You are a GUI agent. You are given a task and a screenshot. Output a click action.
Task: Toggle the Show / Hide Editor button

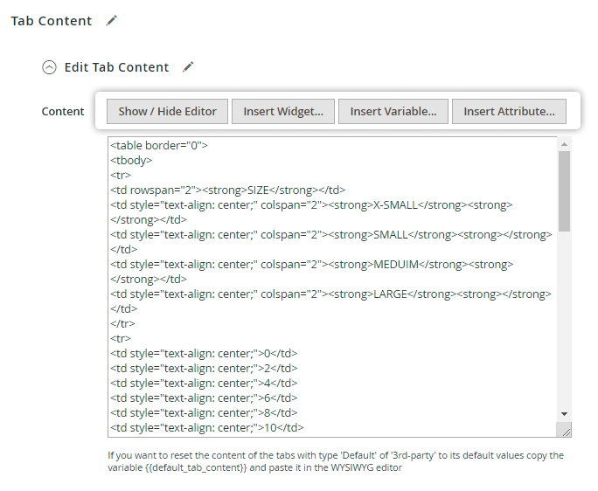pos(167,112)
